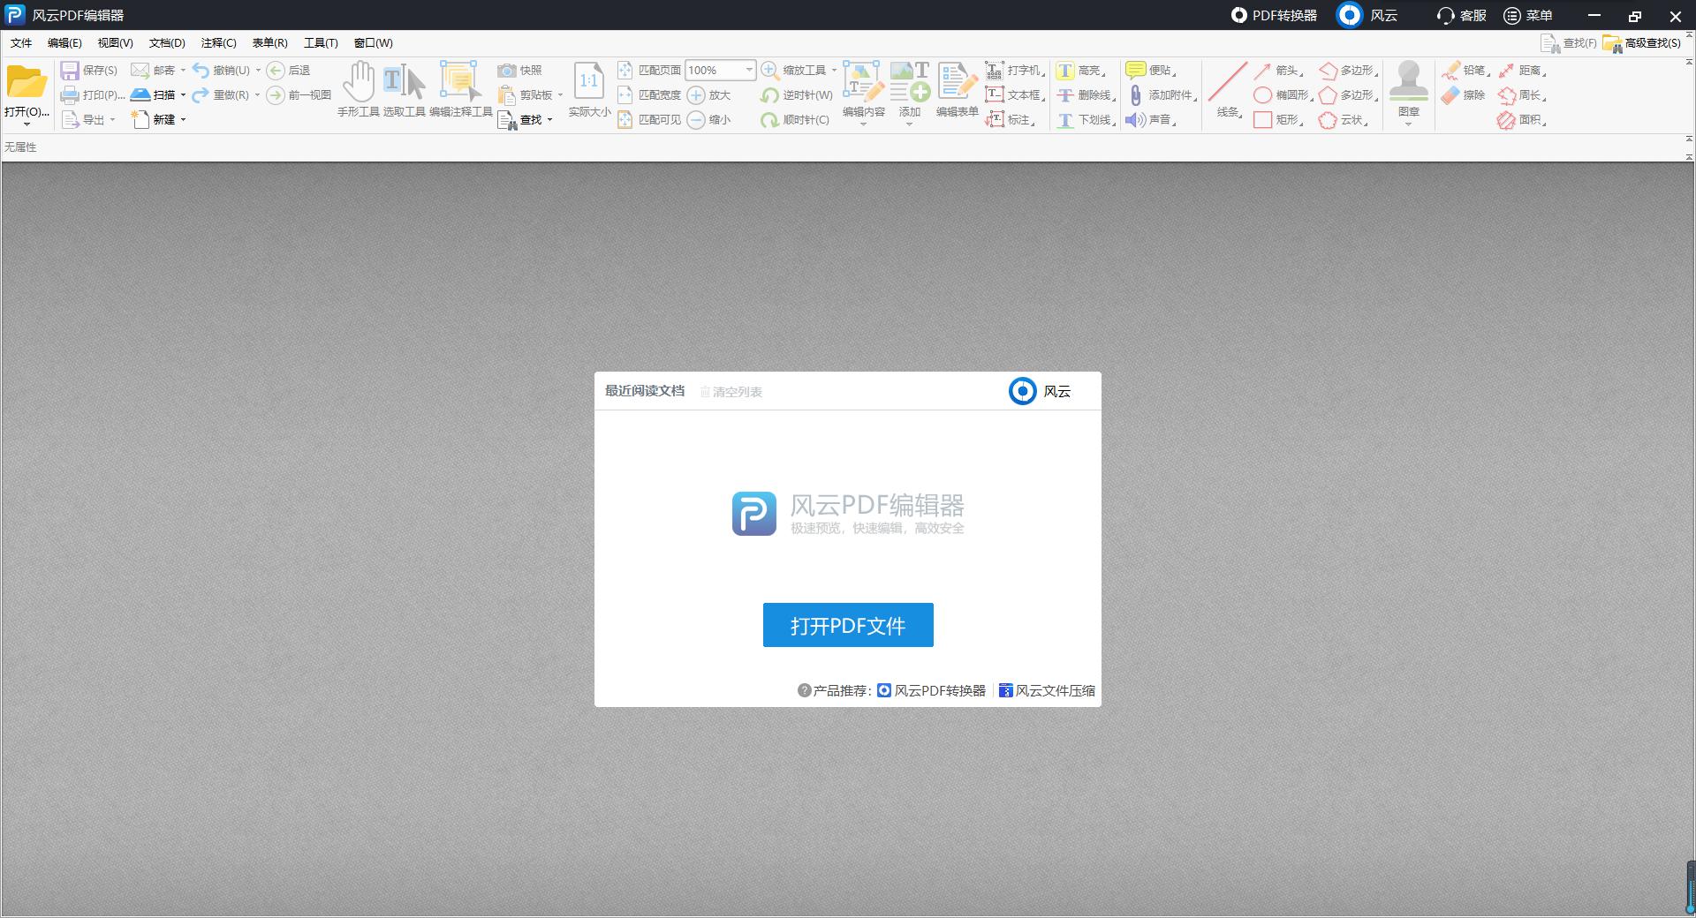The image size is (1696, 918).
Task: Select the Rectangle (矩形) shape tool
Action: (x=1277, y=120)
